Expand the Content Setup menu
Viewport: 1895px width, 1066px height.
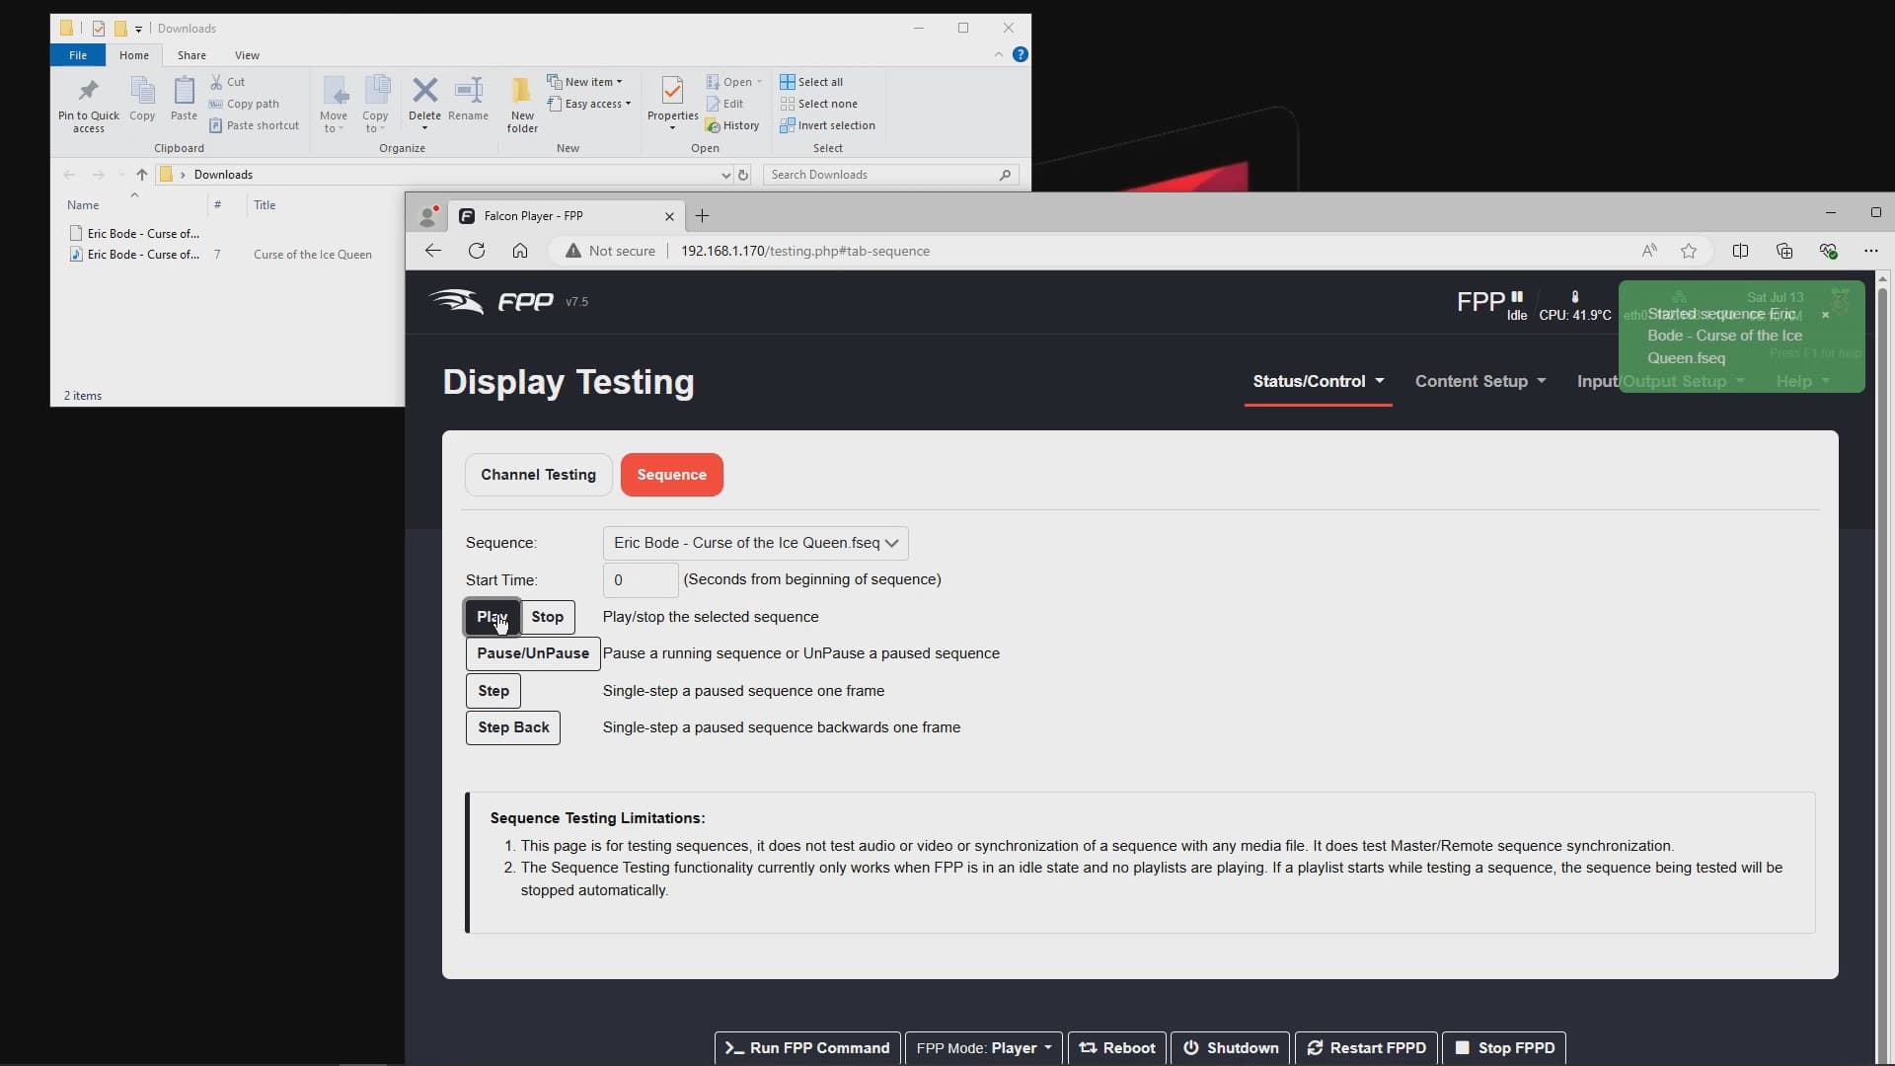coord(1479,381)
